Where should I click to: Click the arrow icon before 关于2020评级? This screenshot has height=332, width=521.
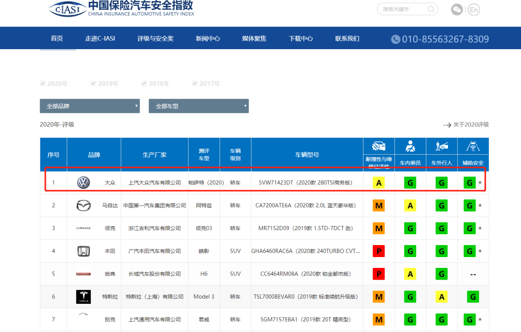click(447, 125)
